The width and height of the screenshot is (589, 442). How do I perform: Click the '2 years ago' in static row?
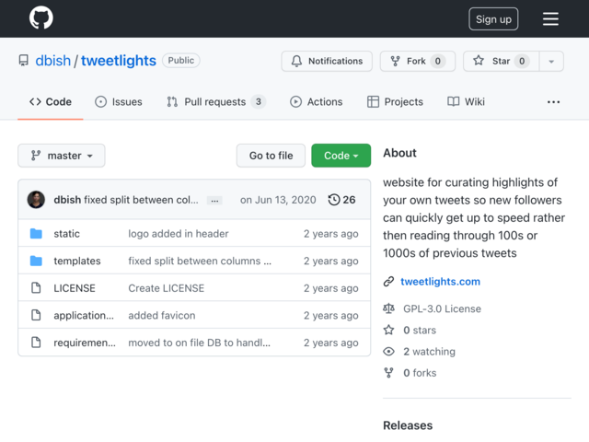pos(331,233)
